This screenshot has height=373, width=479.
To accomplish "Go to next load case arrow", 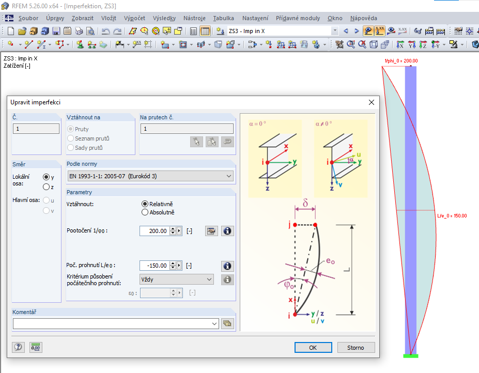I will pyautogui.click(x=357, y=31).
